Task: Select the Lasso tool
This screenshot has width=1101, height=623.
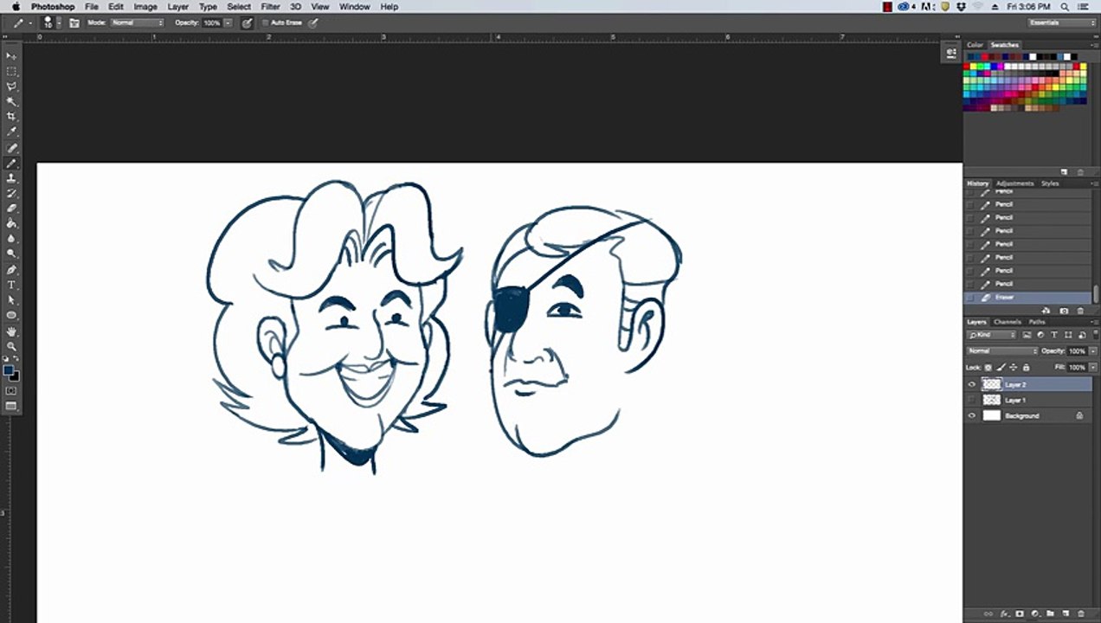Action: [x=12, y=87]
